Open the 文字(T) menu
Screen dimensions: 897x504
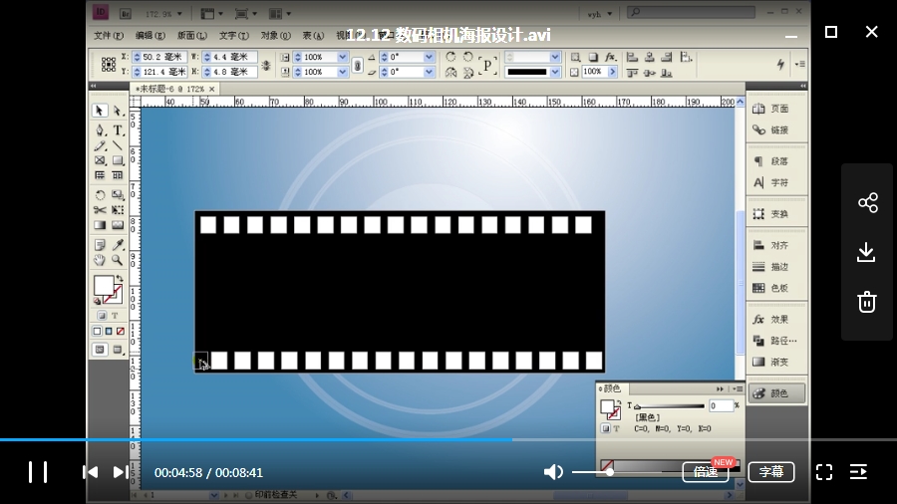coord(234,36)
